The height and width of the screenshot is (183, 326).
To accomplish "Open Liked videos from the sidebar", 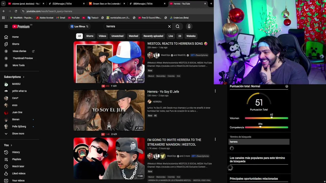I will (19, 174).
